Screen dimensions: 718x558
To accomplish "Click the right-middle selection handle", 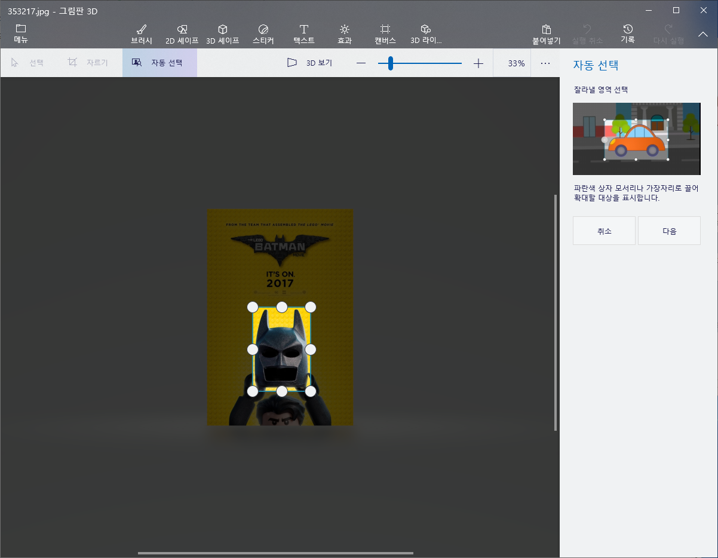I will tap(311, 349).
